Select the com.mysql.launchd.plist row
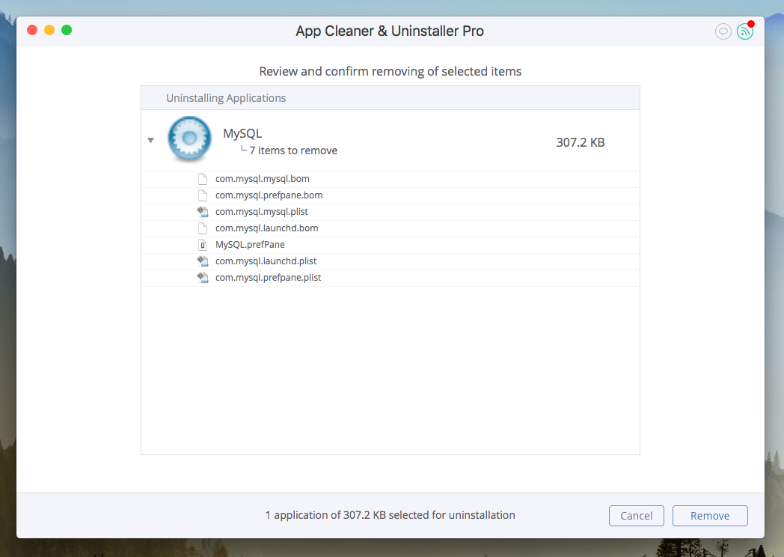The width and height of the screenshot is (784, 557). pyautogui.click(x=390, y=262)
